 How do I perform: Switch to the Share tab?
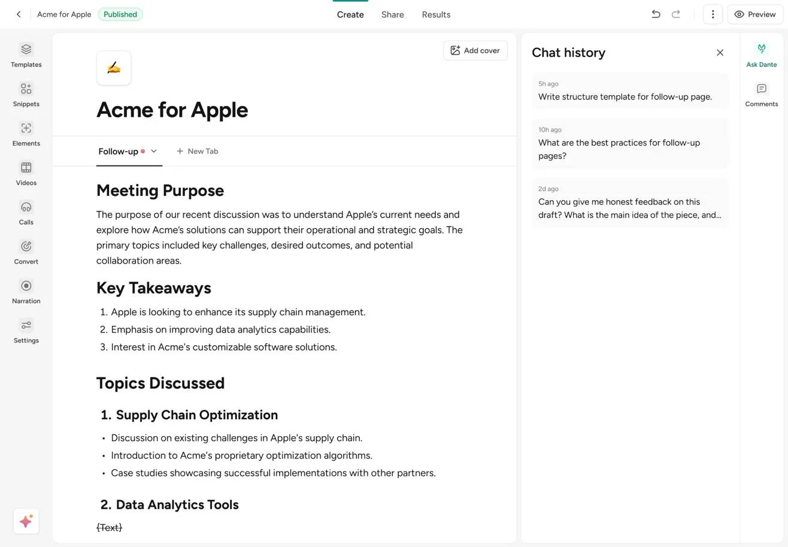pyautogui.click(x=392, y=14)
